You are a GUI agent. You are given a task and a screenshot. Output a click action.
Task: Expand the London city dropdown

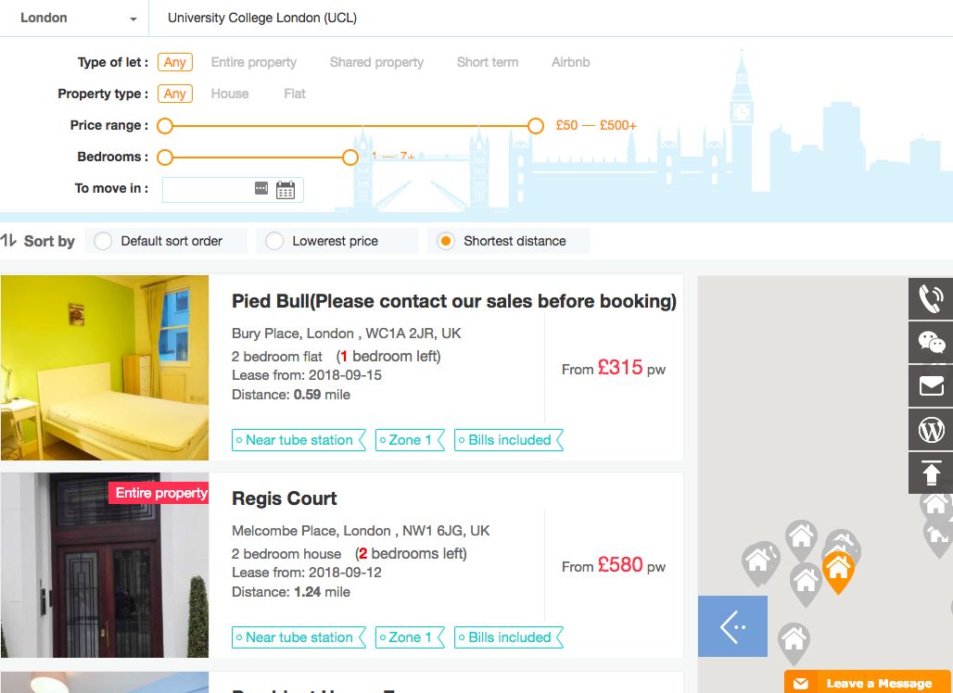pyautogui.click(x=74, y=18)
